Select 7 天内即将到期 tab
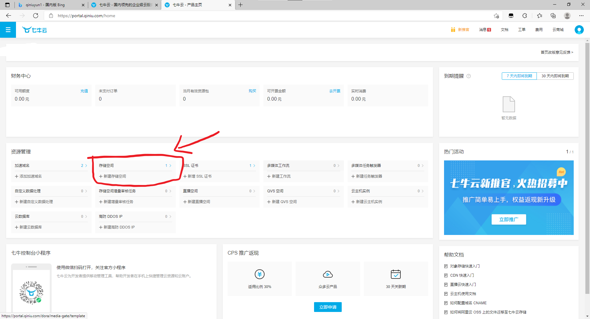 tap(519, 76)
